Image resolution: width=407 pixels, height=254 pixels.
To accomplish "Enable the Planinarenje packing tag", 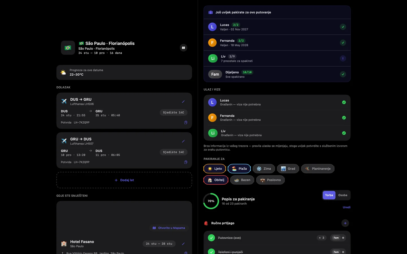I will 318,169.
